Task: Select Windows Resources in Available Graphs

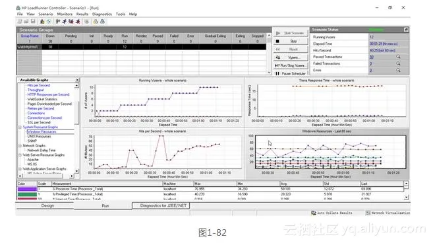Action: (x=42, y=132)
